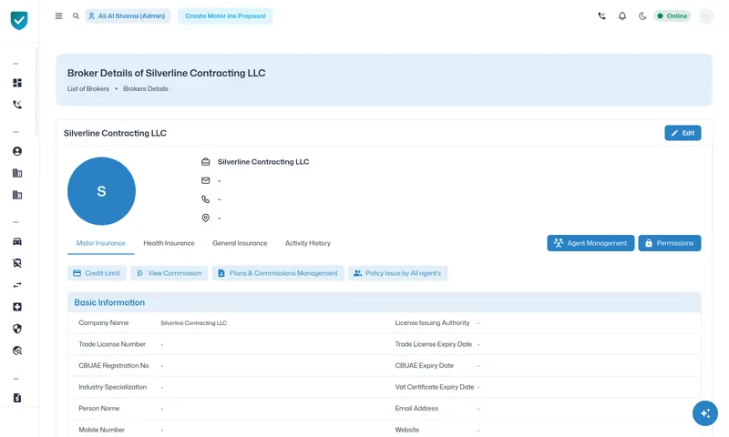
Task: Click the crossed-out car sidebar icon
Action: [x=17, y=263]
